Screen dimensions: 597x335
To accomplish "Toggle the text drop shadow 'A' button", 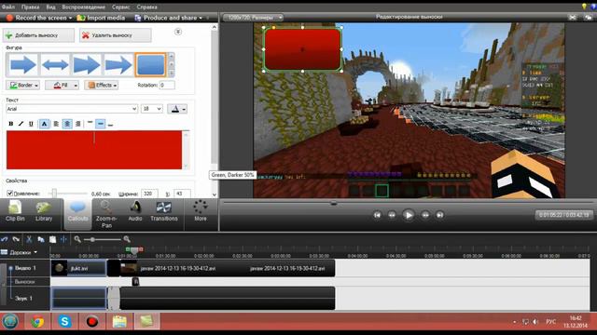I will 44,124.
